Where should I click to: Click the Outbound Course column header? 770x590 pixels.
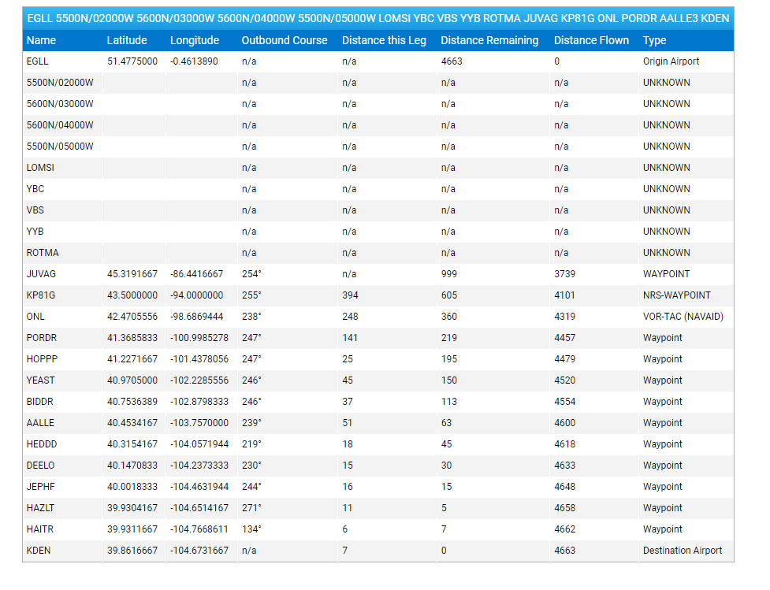click(x=284, y=40)
